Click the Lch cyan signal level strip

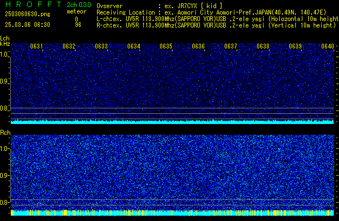tap(172, 122)
